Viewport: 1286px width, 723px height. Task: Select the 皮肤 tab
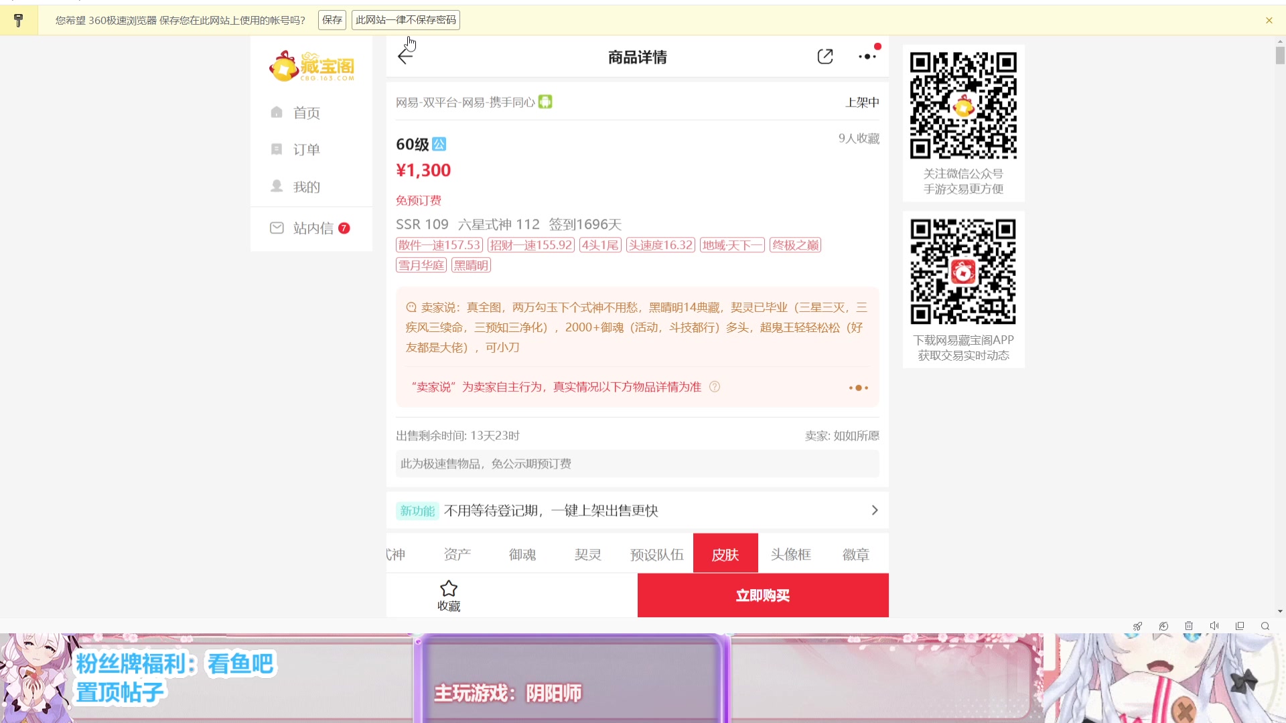pos(725,554)
